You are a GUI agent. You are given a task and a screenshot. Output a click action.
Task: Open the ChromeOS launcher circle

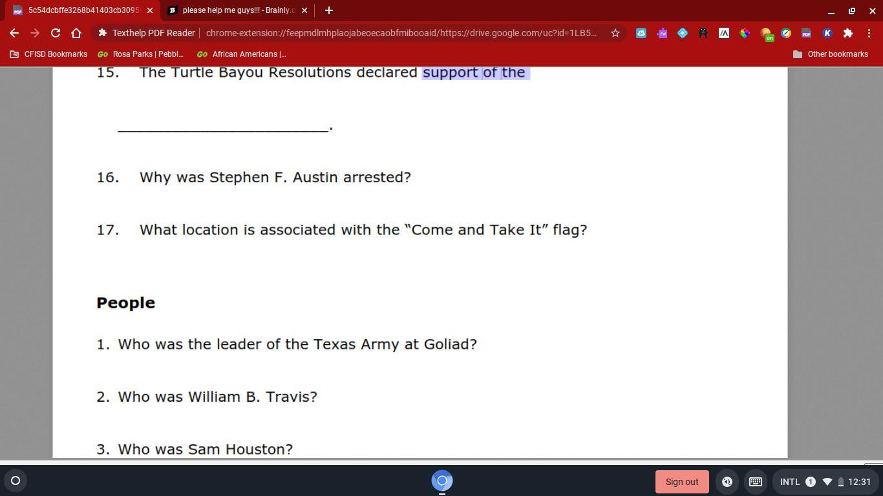[16, 480]
